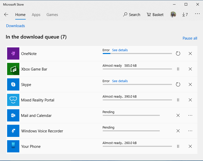Click the OneNote progress bar

coord(137,53)
